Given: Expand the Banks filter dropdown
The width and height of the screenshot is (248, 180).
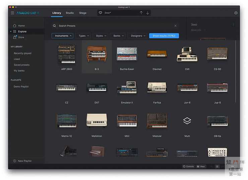Looking at the screenshot, I should pyautogui.click(x=118, y=36).
